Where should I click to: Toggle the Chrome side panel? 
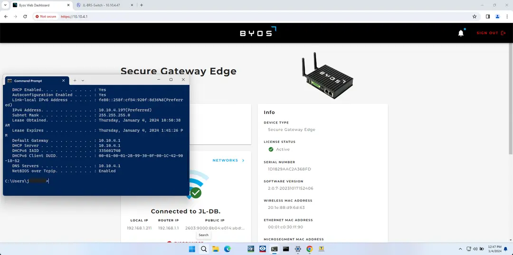[488, 16]
